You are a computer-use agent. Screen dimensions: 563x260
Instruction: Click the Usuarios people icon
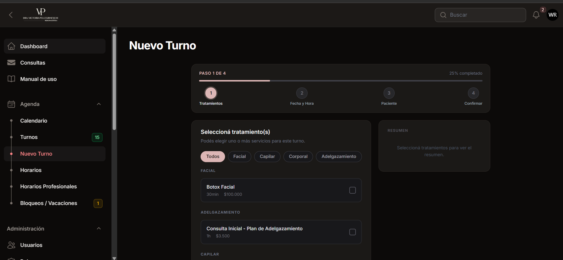coord(11,245)
